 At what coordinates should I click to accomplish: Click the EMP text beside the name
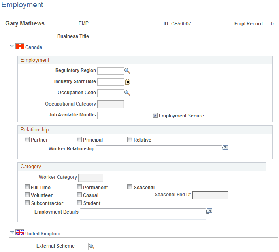[x=83, y=23]
